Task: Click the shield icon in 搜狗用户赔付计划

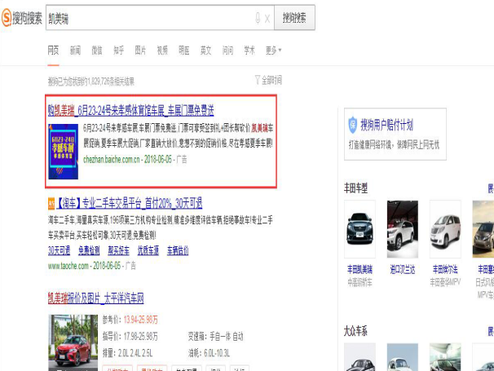Action: pos(352,125)
